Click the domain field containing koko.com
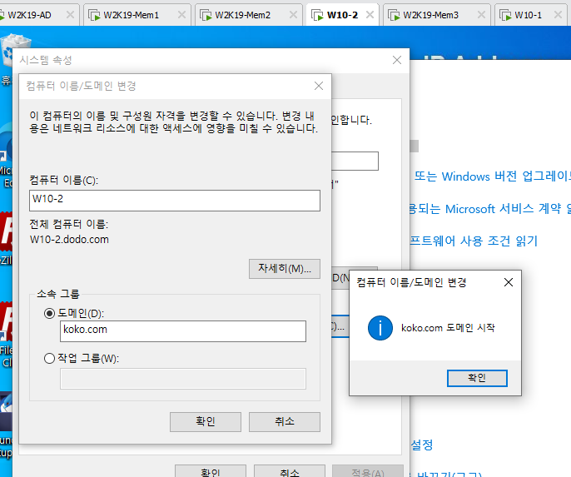The image size is (571, 477). [x=183, y=331]
